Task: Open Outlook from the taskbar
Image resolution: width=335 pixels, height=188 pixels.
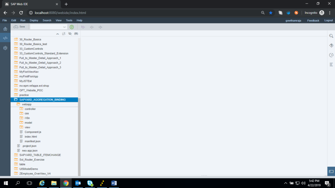Action: (x=78, y=183)
